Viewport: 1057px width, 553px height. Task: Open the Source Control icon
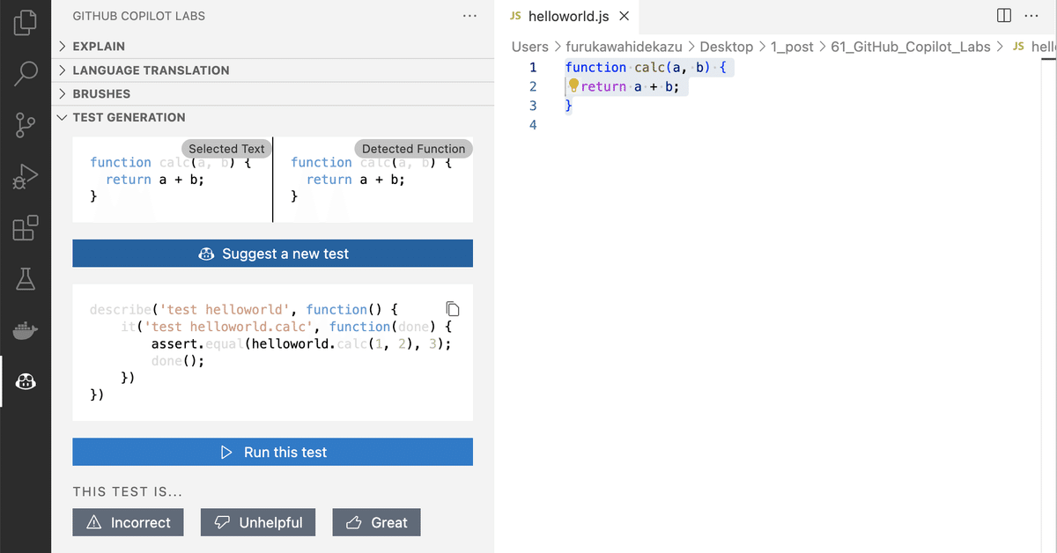(x=26, y=126)
